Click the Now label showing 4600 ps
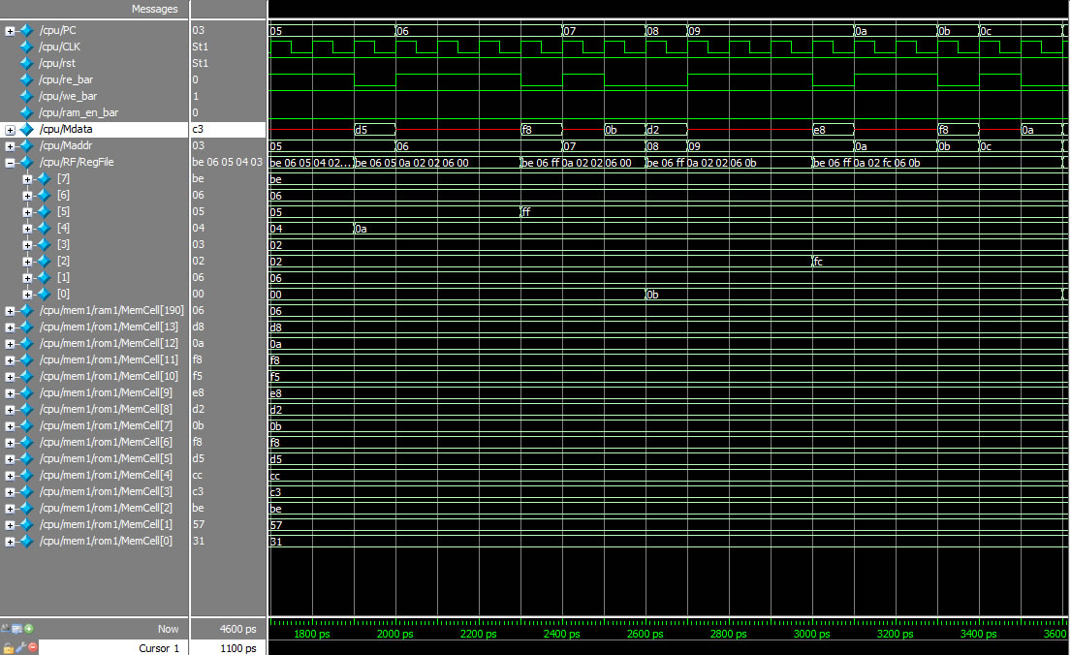The height and width of the screenshot is (655, 1071). [167, 629]
